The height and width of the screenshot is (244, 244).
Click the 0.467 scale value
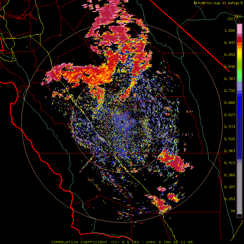click(x=230, y=151)
